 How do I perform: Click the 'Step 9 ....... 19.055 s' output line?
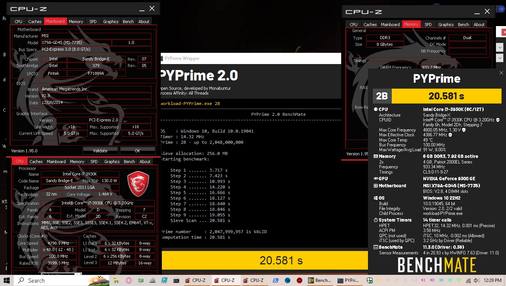click(200, 215)
